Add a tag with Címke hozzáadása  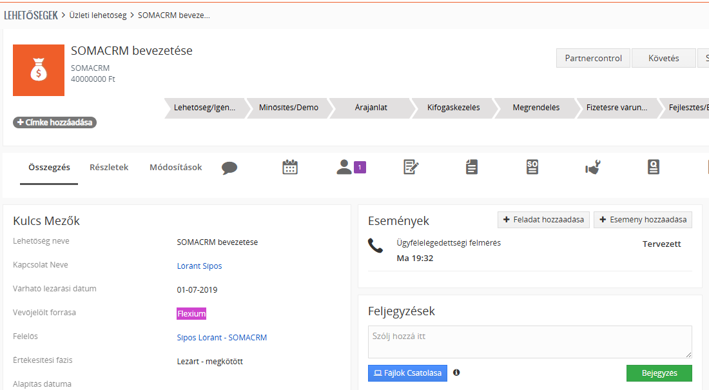(55, 122)
